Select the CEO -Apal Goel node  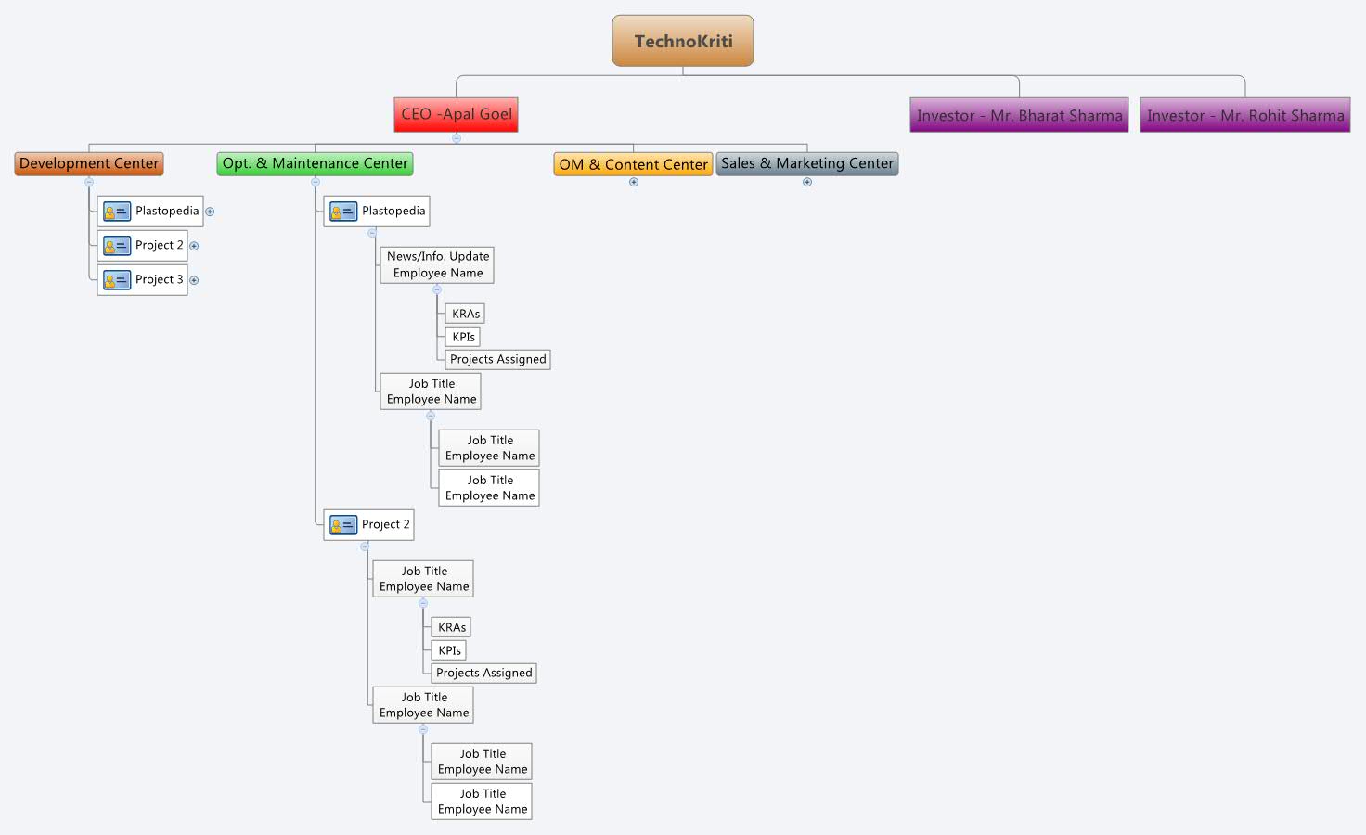pyautogui.click(x=456, y=114)
